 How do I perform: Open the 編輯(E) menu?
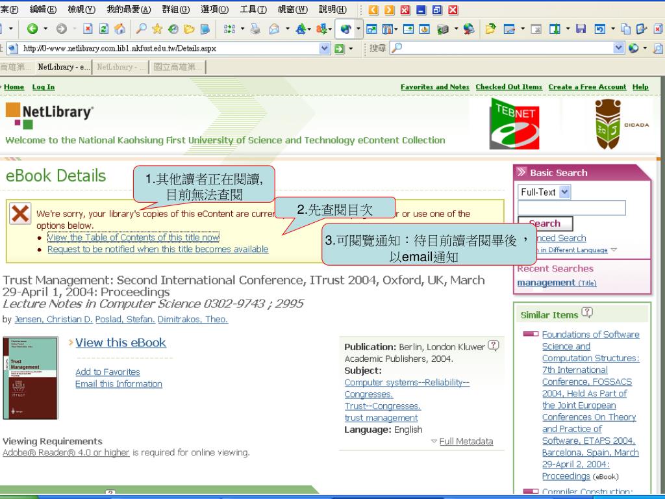(43, 9)
